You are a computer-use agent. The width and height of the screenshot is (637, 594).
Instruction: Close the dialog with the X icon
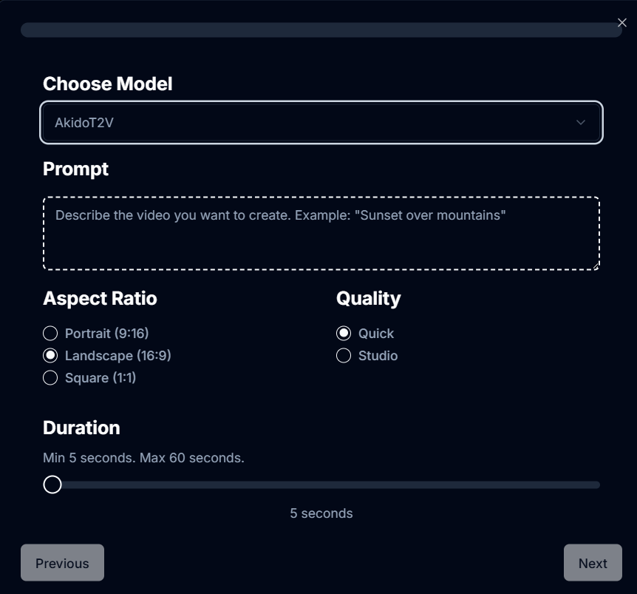pyautogui.click(x=621, y=23)
